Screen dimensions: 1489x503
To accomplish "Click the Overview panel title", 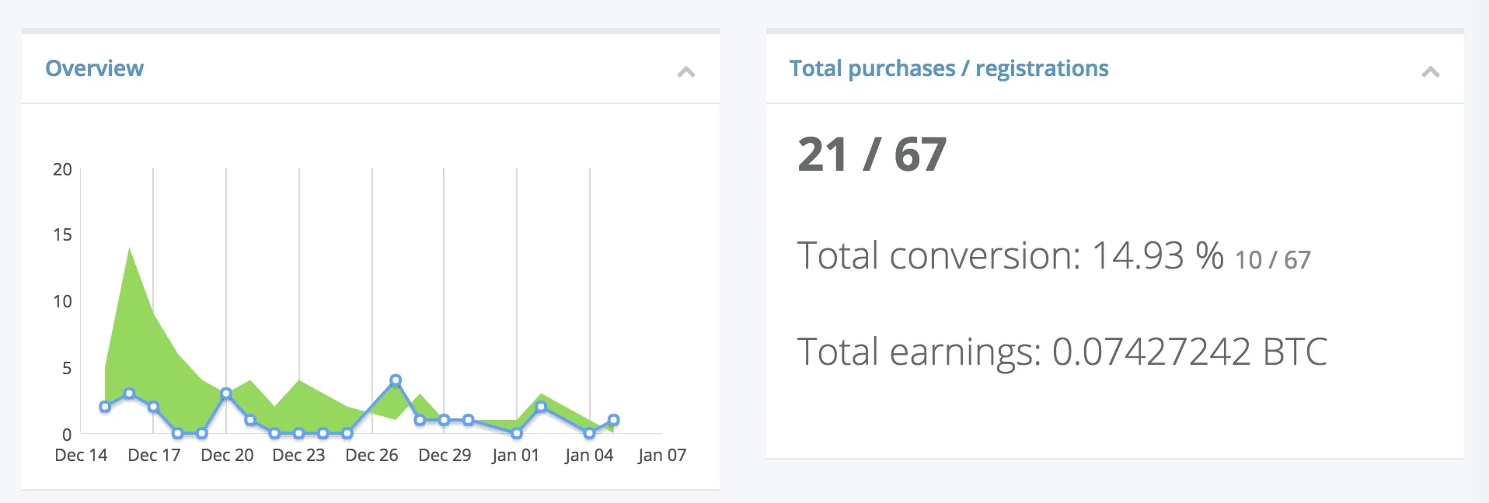I will click(94, 68).
